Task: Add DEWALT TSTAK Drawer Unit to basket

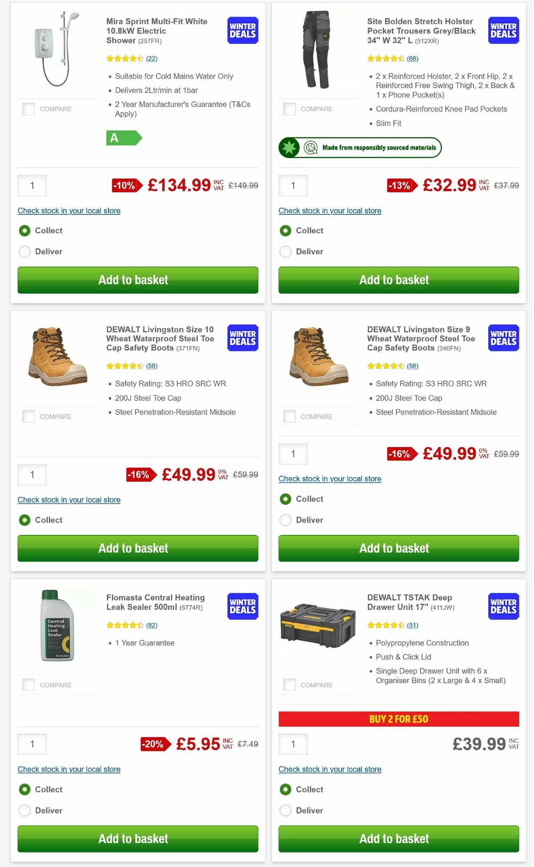Action: coord(398,839)
